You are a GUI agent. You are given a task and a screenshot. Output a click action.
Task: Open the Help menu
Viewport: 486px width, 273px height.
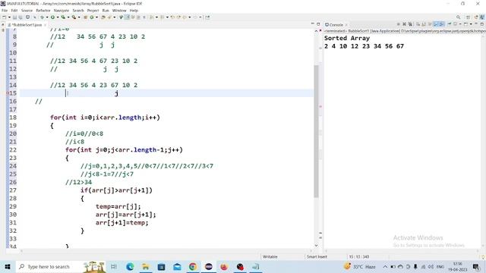[x=134, y=11]
